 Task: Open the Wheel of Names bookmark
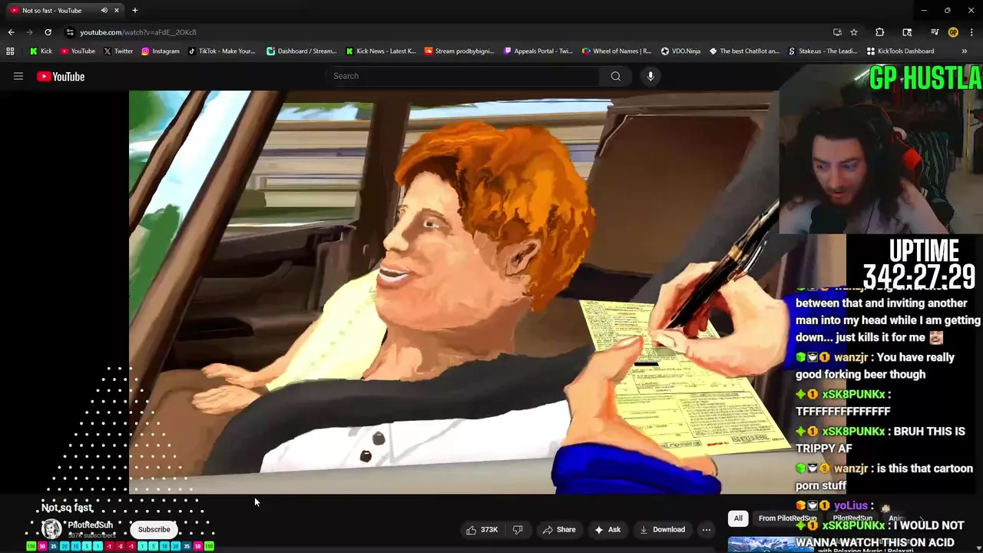coord(617,51)
